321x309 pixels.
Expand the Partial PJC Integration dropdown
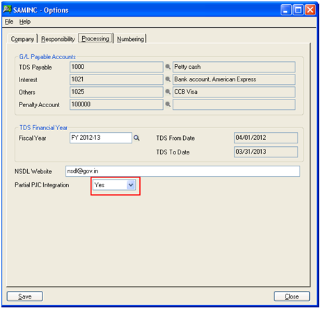(131, 185)
